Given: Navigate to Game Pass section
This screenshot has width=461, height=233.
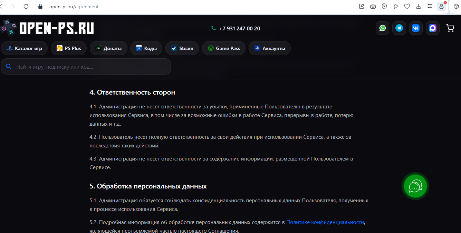Looking at the screenshot, I should 224,48.
